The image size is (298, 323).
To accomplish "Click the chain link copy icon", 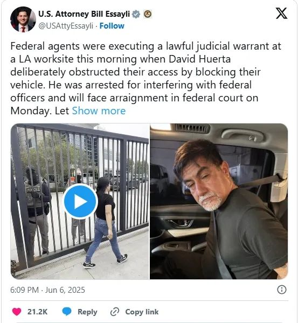I will pos(115,312).
